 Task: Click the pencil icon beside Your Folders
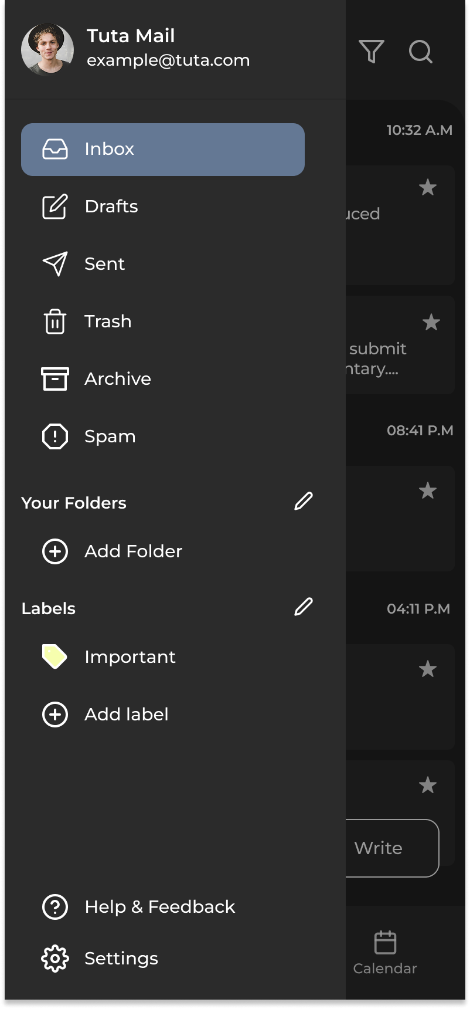tap(303, 502)
